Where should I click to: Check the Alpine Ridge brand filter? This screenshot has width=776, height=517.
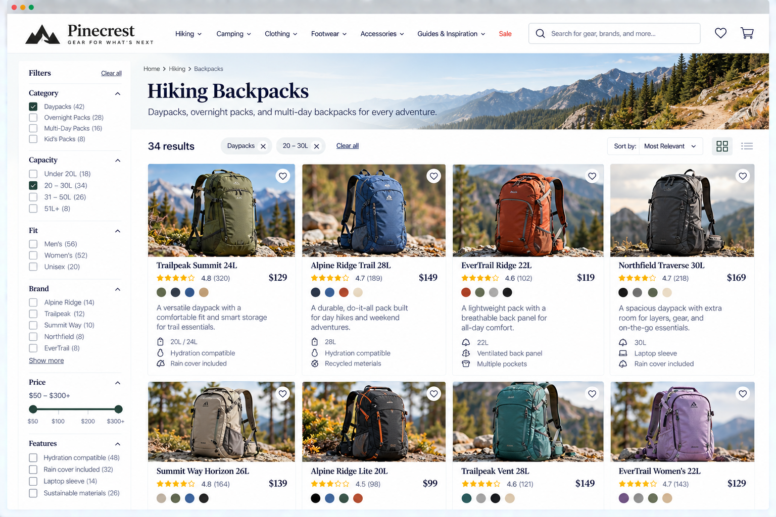(x=33, y=302)
